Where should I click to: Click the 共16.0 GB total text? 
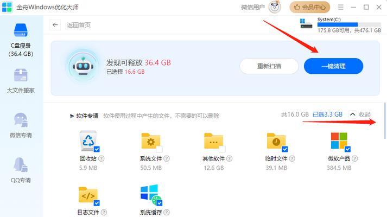(x=295, y=114)
